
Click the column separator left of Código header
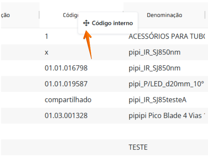[x=39, y=15]
